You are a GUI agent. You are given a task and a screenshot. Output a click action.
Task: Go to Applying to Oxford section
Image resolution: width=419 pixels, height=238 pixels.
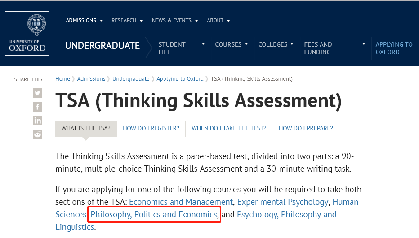[394, 48]
